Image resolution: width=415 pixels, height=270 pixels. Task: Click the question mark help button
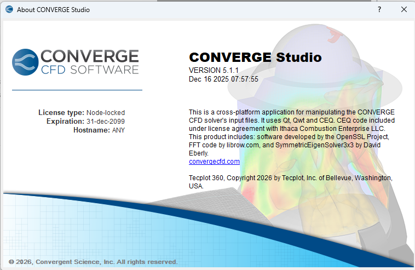coord(379,9)
